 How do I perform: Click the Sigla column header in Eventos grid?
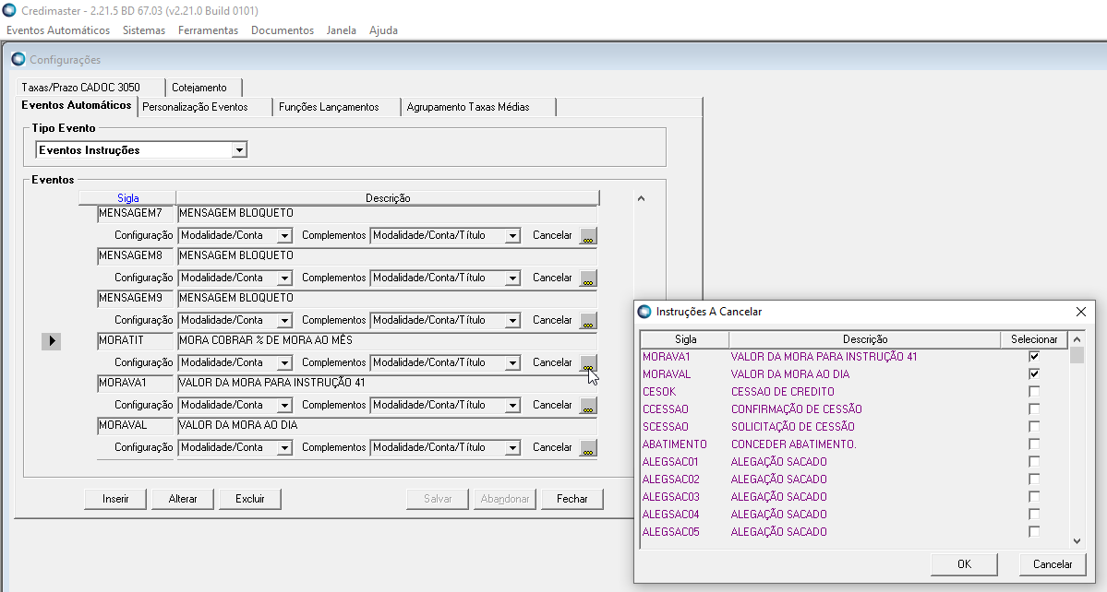(x=127, y=198)
